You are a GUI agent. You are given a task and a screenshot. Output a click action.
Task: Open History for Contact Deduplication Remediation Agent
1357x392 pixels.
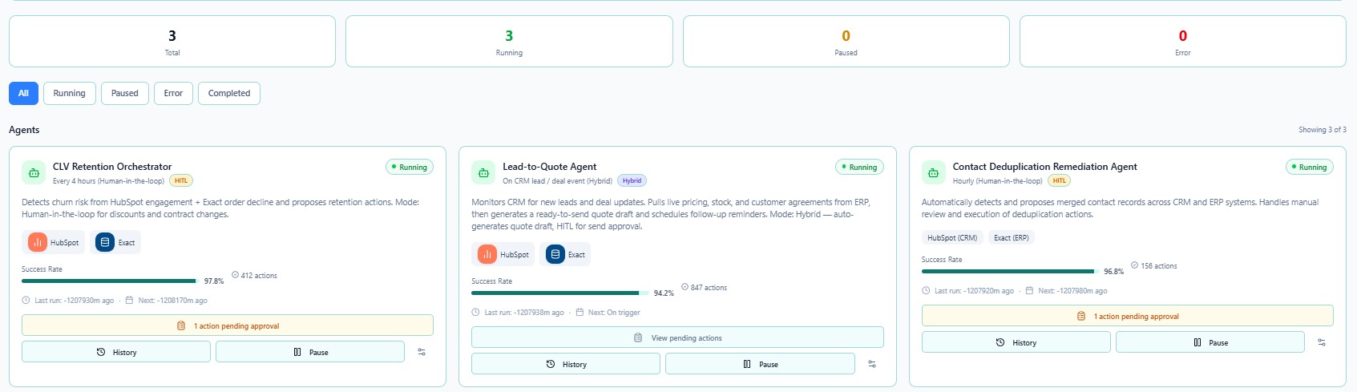coord(1016,342)
